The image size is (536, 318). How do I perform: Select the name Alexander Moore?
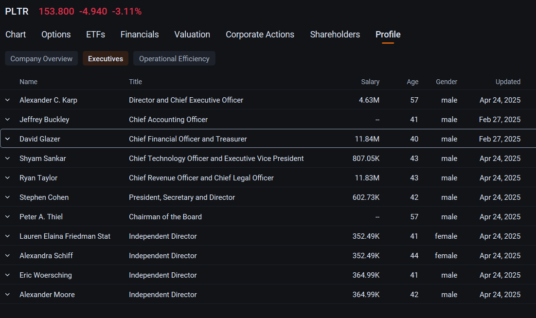tap(47, 295)
